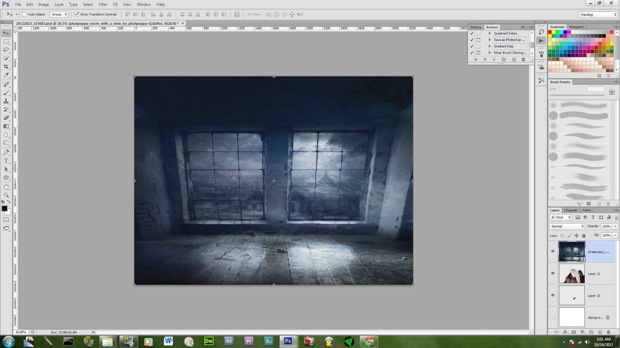
Task: Open the Layer menu
Action: (x=59, y=5)
